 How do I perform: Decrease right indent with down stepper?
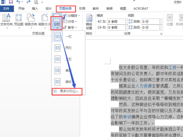tap(126, 29)
